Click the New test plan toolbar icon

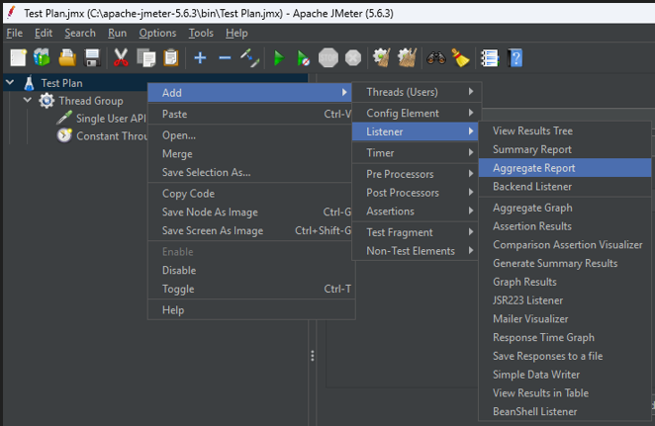(19, 57)
